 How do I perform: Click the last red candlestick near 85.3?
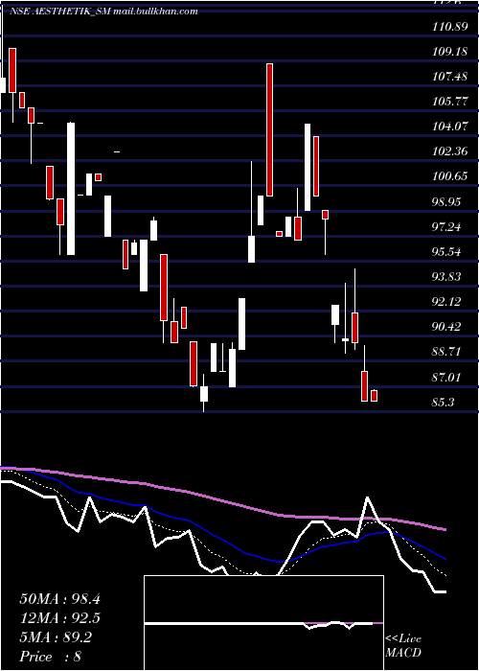click(374, 395)
